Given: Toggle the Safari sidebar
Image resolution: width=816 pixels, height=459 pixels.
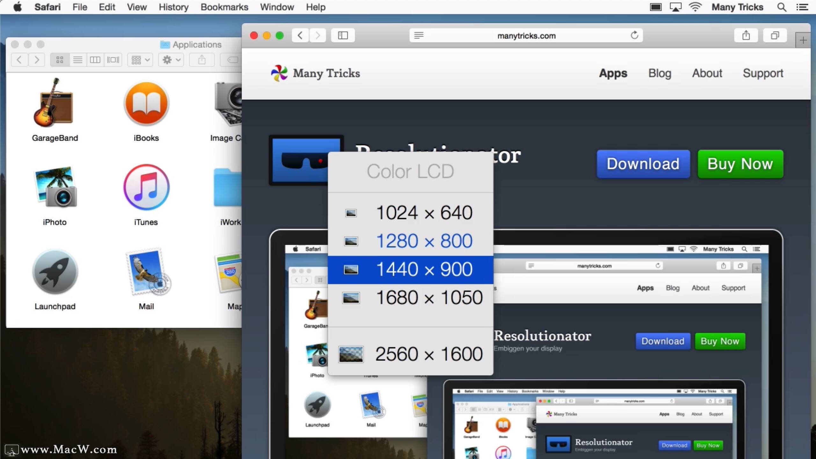Looking at the screenshot, I should 343,35.
